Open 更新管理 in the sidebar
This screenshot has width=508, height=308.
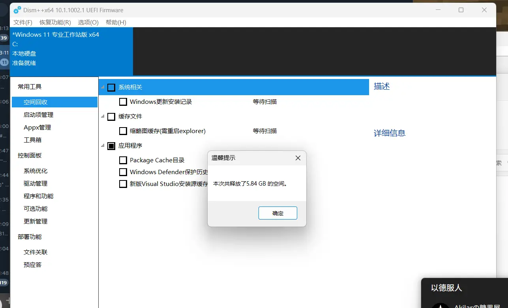pyautogui.click(x=36, y=221)
